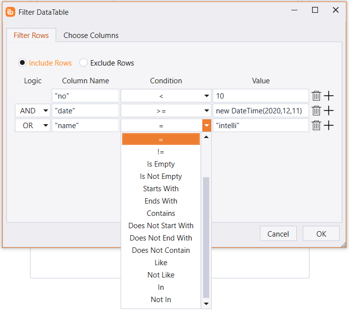Minimize the Filter DataTable window

coord(294,10)
